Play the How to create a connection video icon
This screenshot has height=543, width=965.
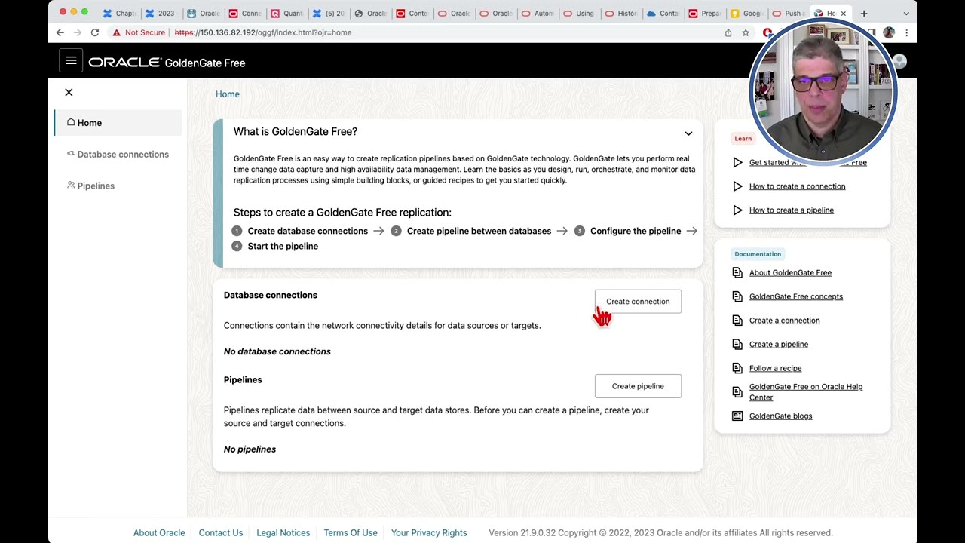click(x=737, y=186)
